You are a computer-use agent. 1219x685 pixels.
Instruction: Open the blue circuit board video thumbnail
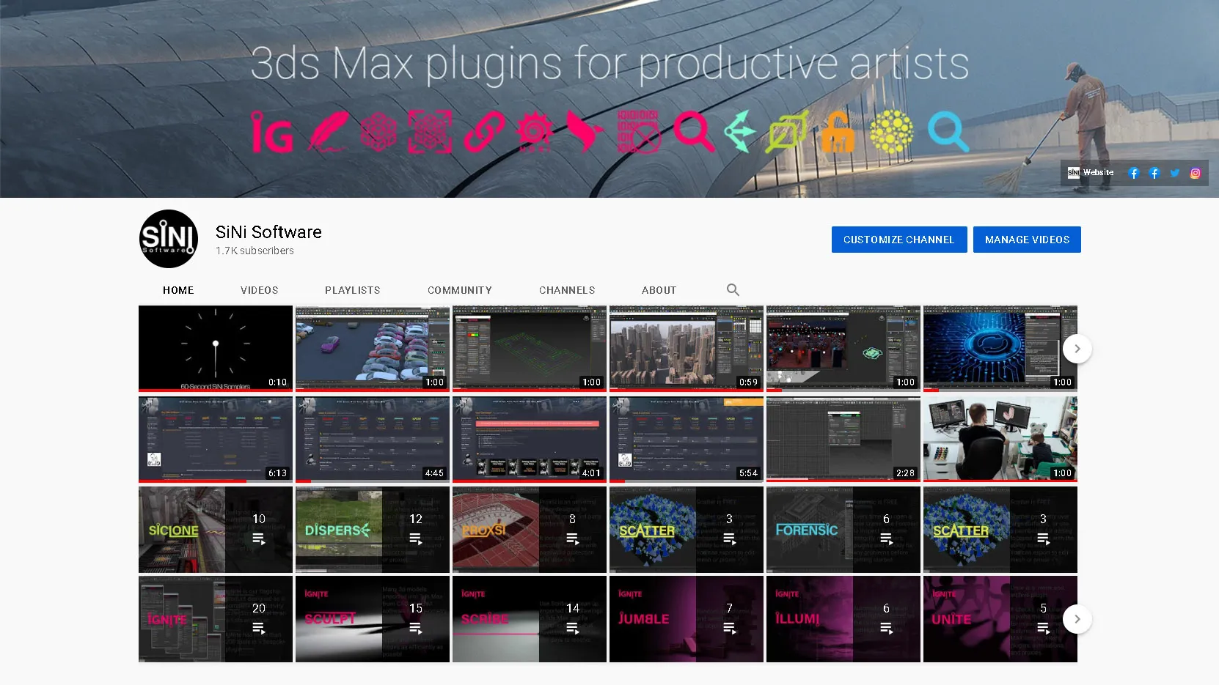coord(1000,349)
